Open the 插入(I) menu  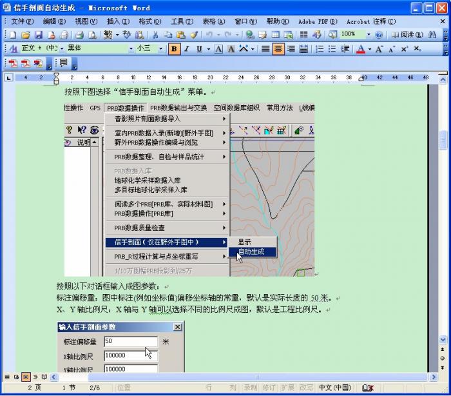click(x=118, y=21)
